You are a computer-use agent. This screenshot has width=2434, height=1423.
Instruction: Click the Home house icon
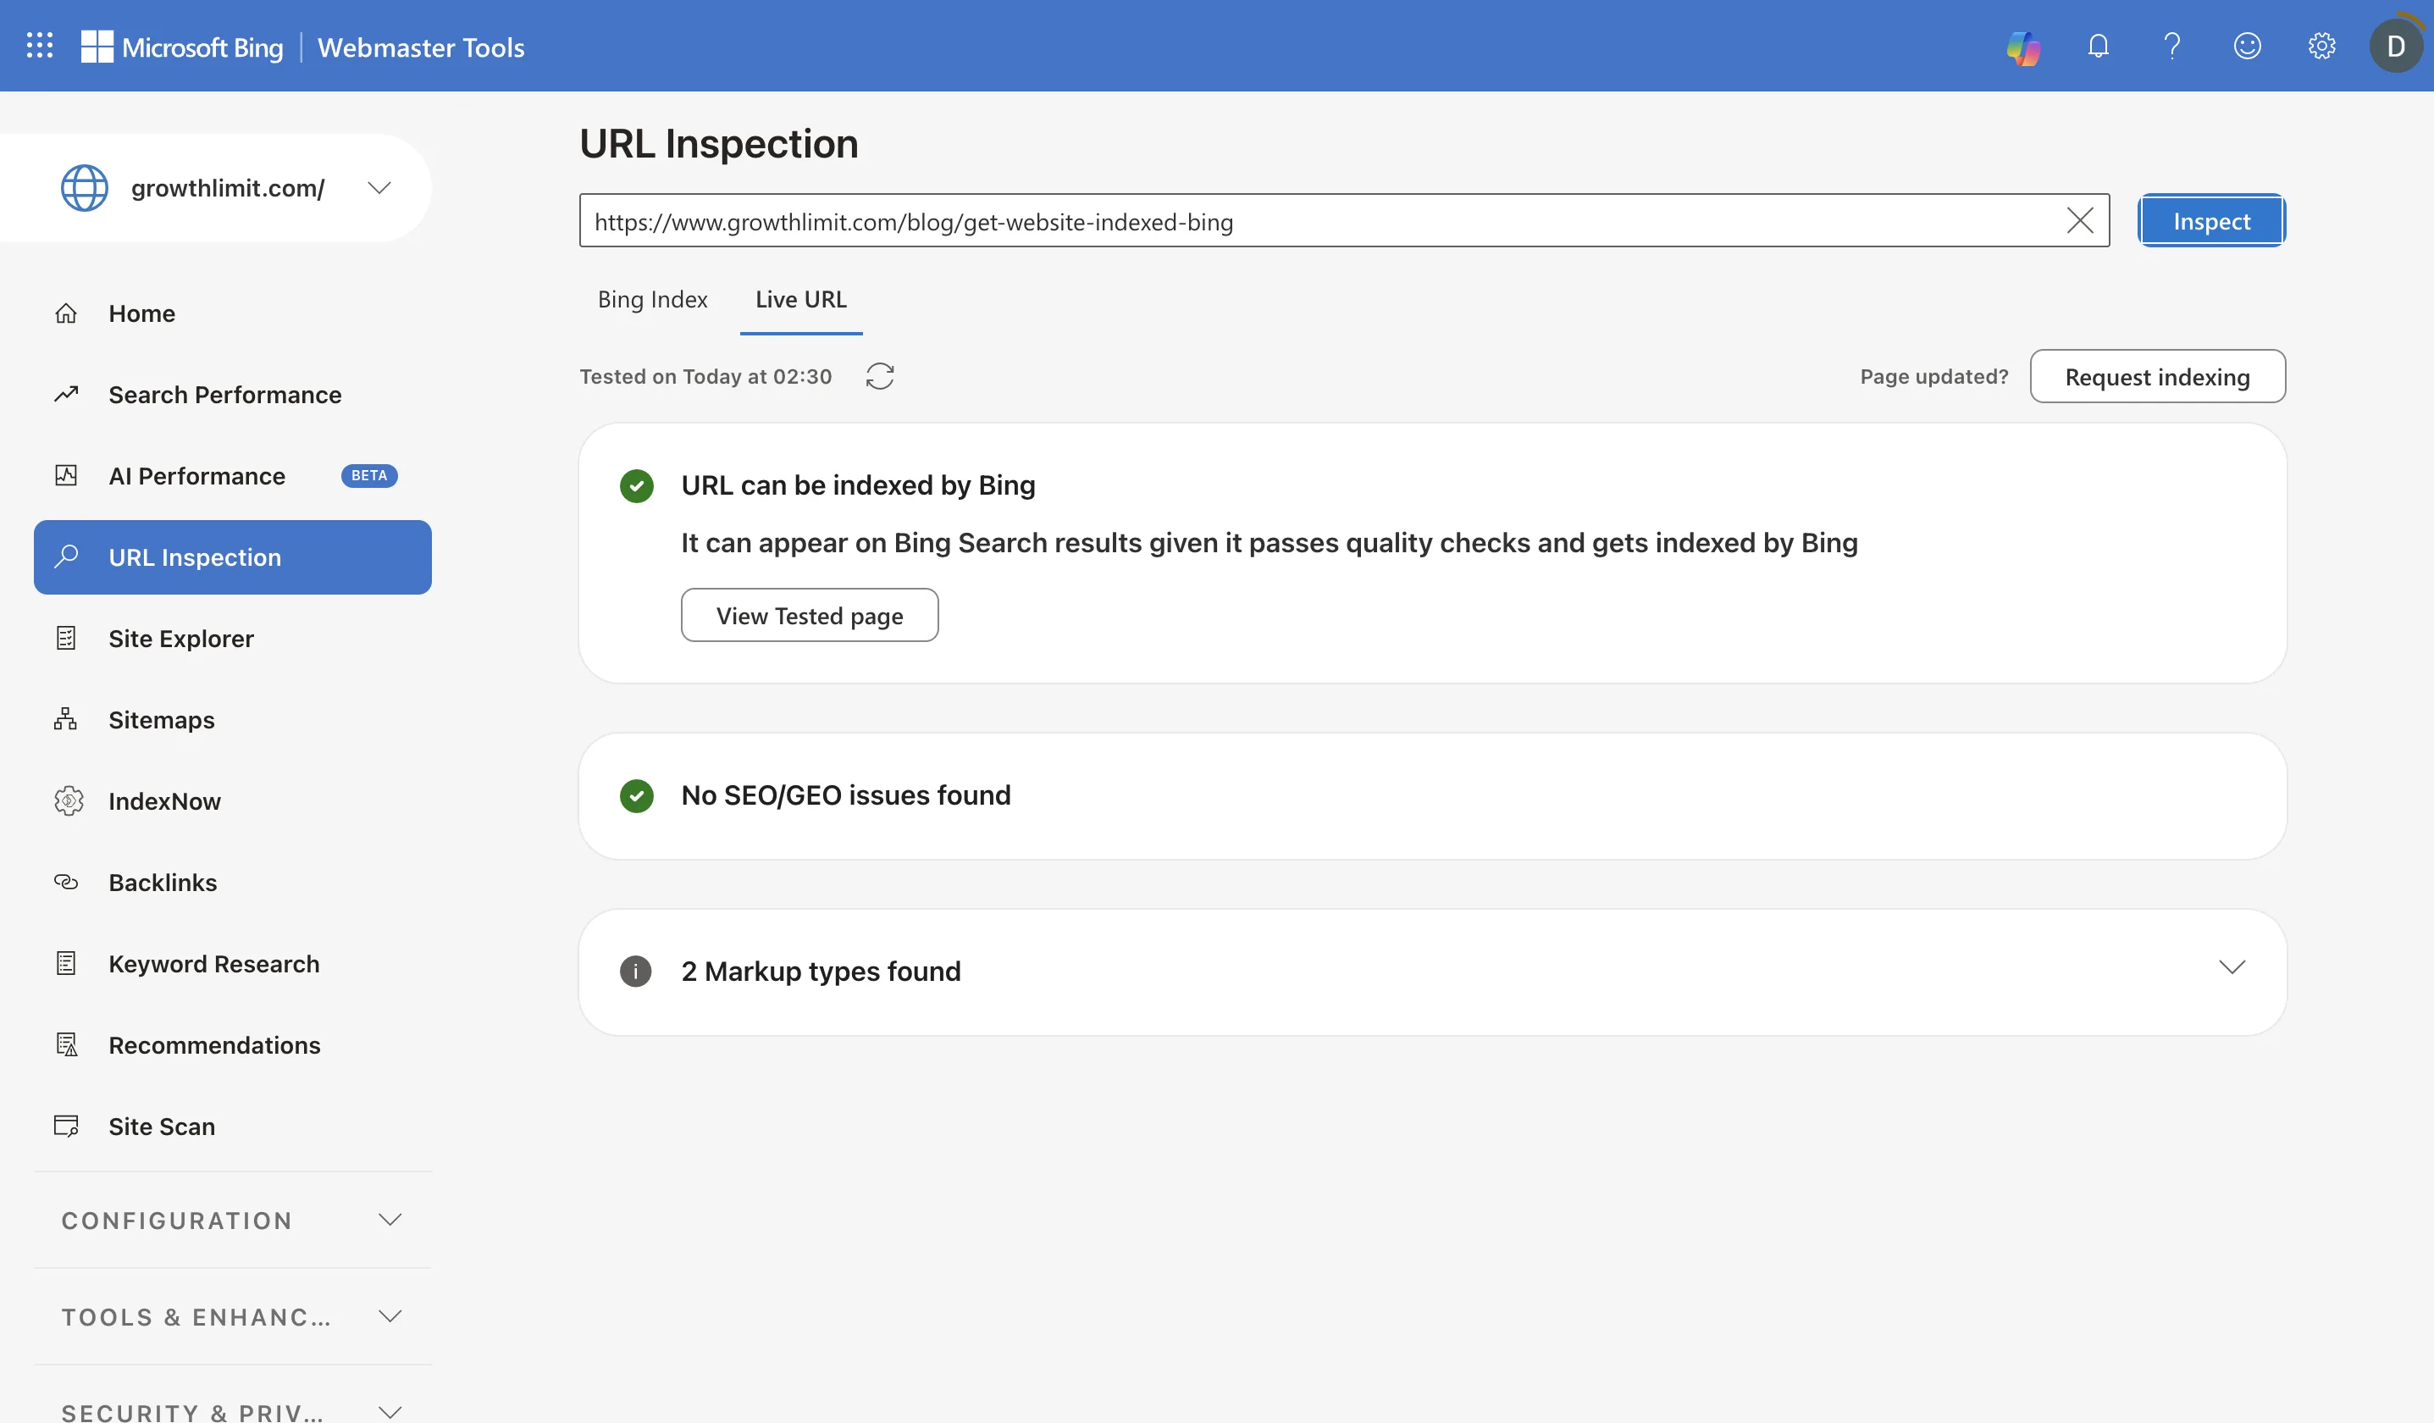66,313
